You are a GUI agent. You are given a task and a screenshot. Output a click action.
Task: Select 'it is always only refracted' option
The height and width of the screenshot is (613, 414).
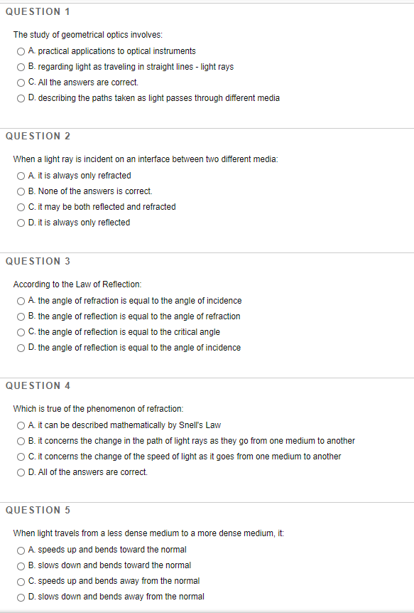click(x=21, y=175)
